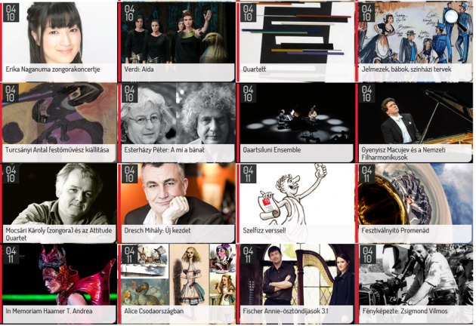The height and width of the screenshot is (326, 476).
Task: Open the Alice Csodaországban title link
Action: pyautogui.click(x=154, y=311)
